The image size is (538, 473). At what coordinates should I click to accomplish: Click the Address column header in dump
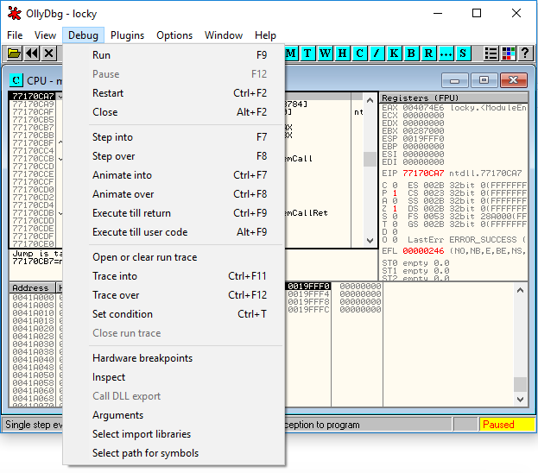point(32,287)
